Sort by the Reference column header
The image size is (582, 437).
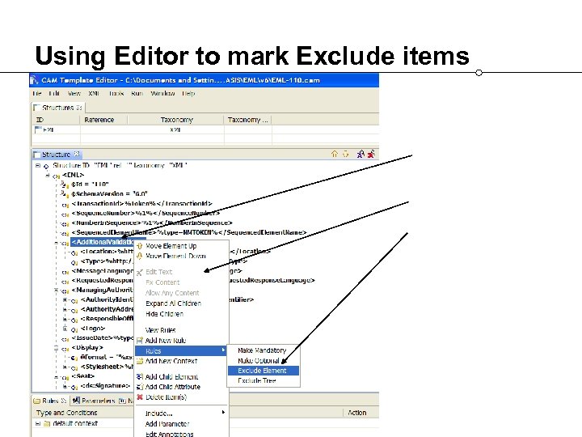[x=103, y=120]
